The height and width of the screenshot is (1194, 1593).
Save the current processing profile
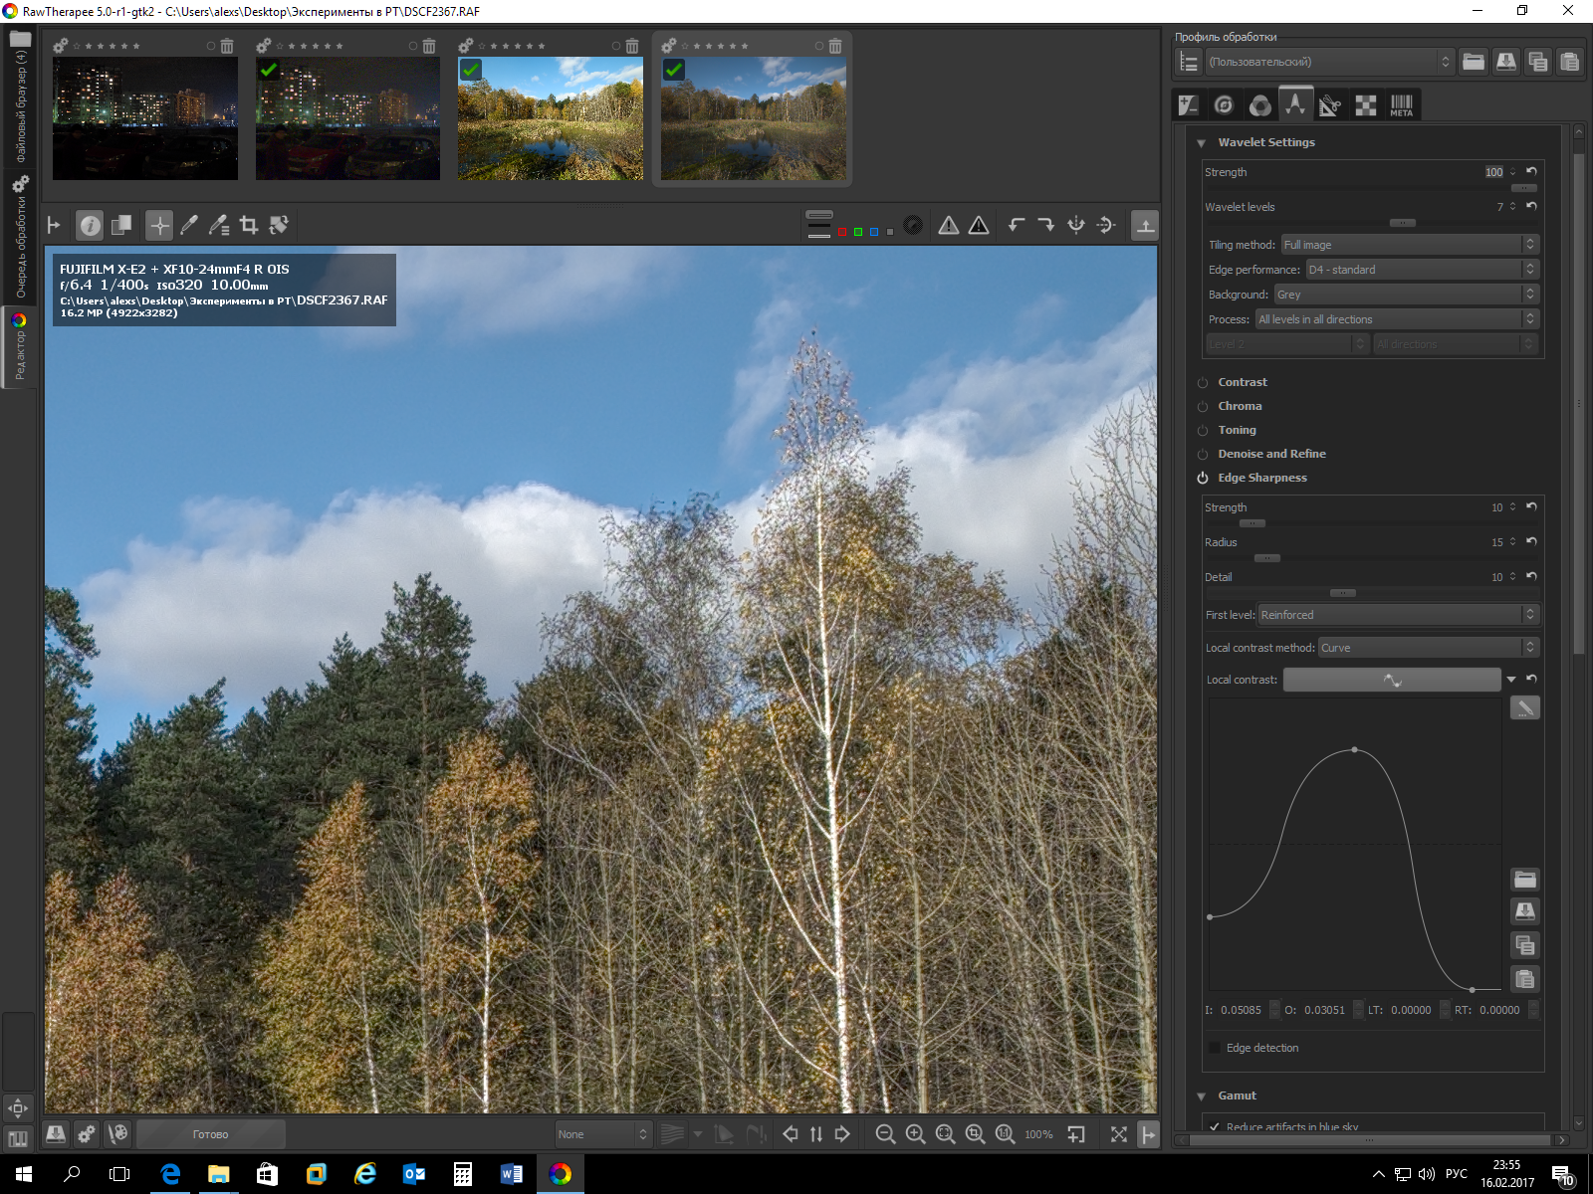(1506, 62)
